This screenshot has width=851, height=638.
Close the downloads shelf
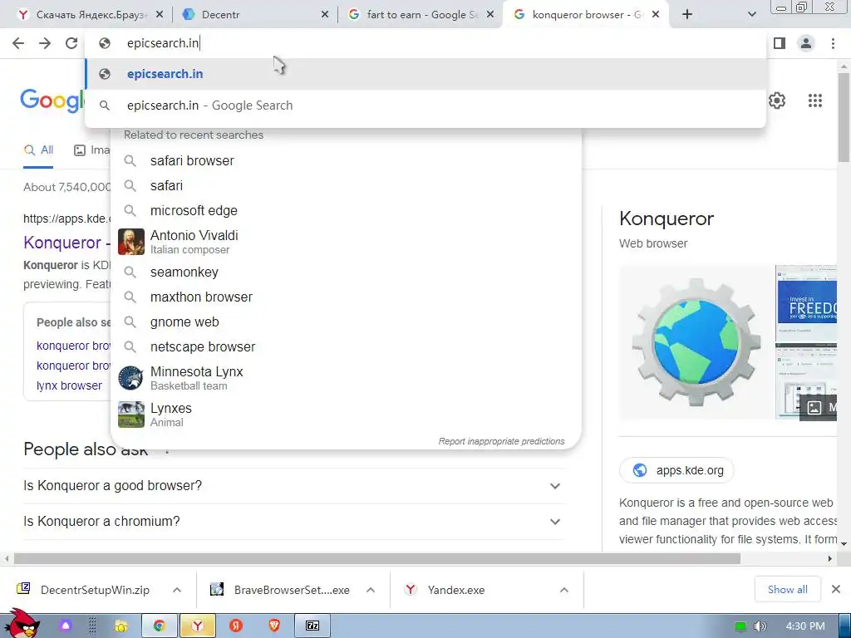click(836, 589)
